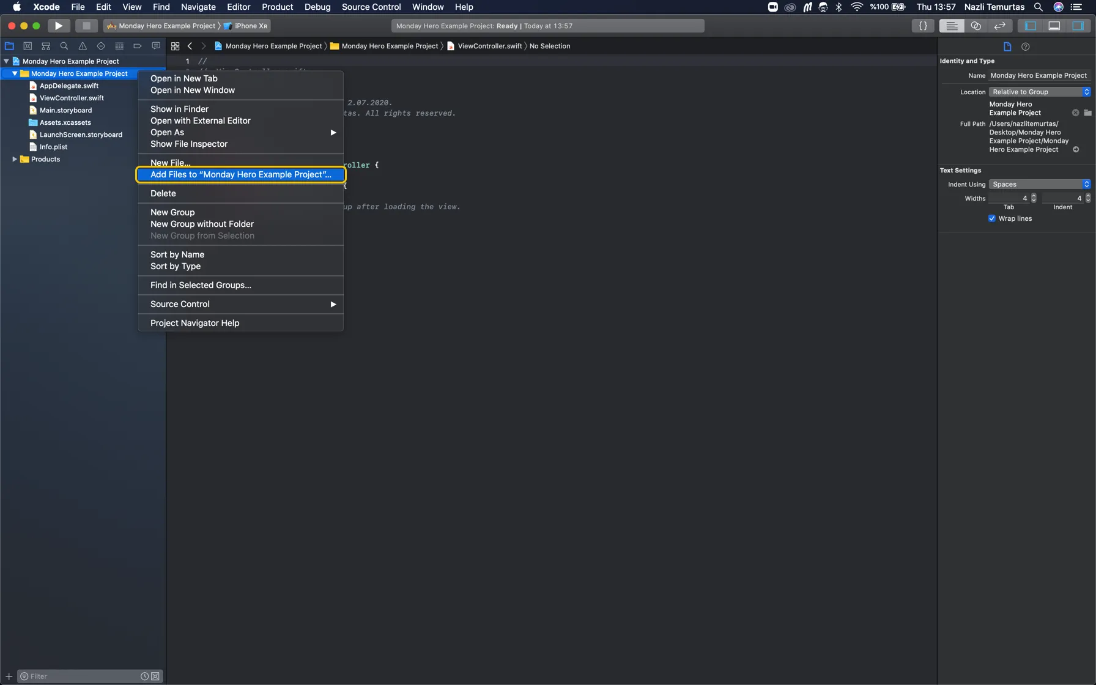Adjust the Indent width stepper
The height and width of the screenshot is (685, 1096).
(1087, 198)
